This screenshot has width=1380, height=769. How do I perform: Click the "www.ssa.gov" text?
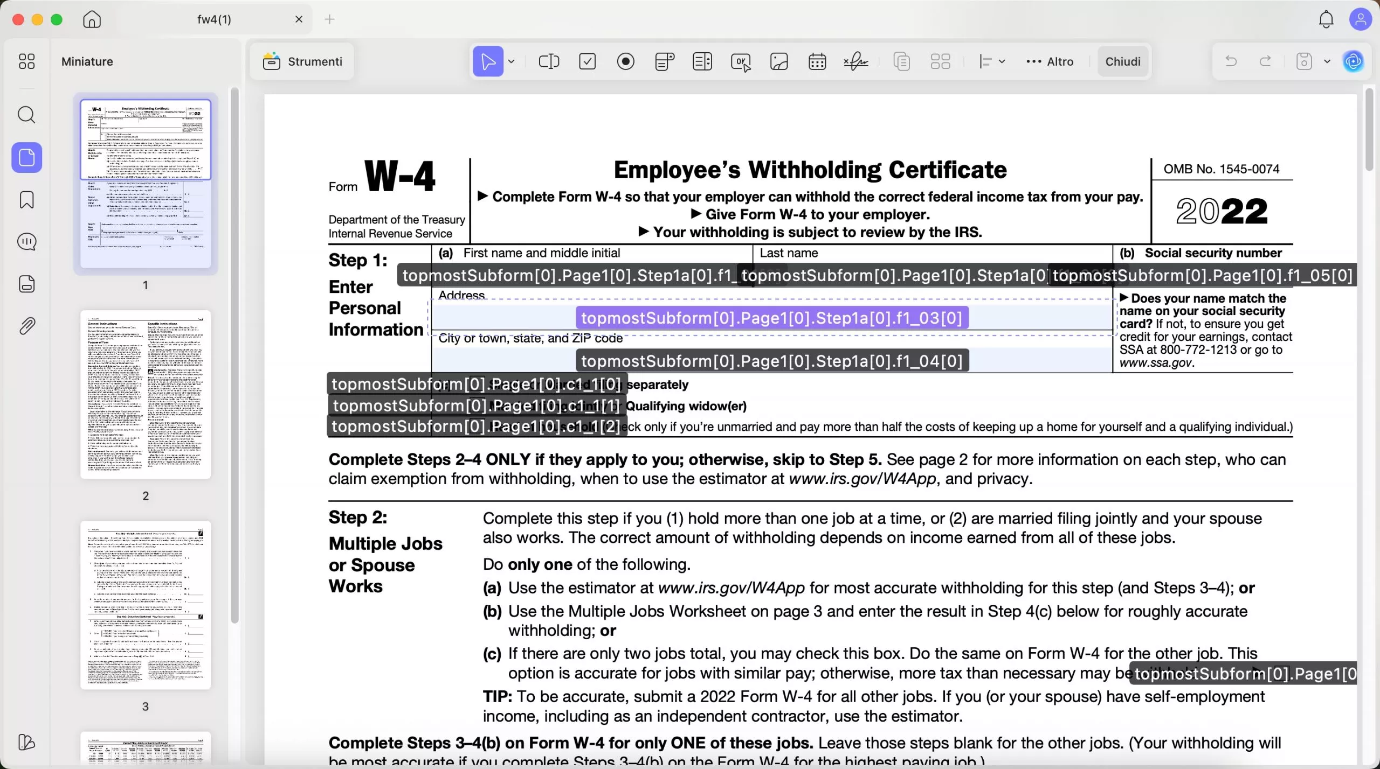(1156, 363)
